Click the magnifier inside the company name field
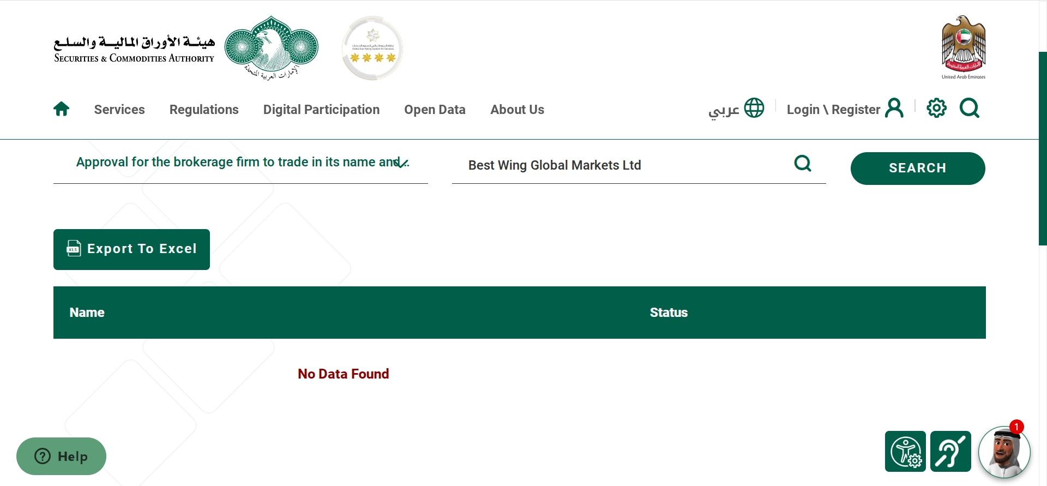This screenshot has width=1047, height=486. [803, 163]
